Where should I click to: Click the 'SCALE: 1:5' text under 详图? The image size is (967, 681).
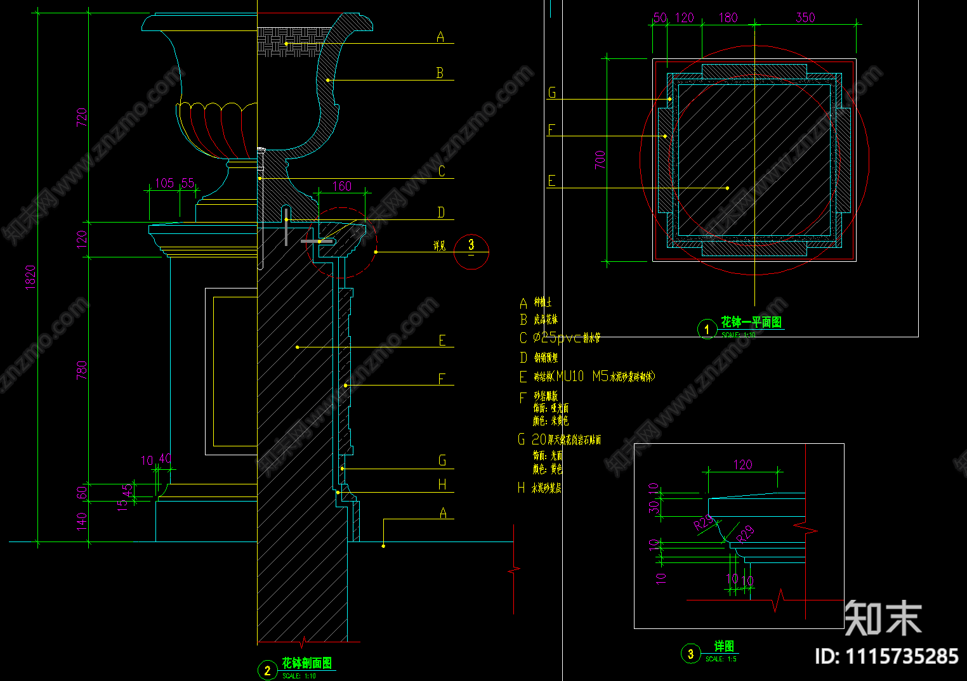click(x=721, y=659)
